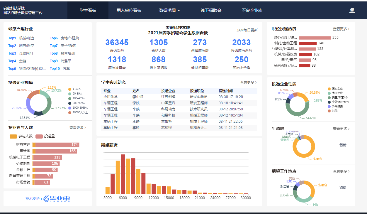Open the 线下招聘会 menu item

211,10
